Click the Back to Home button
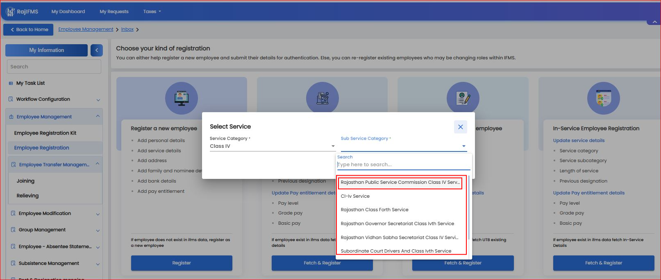Image resolution: width=661 pixels, height=280 pixels. click(x=29, y=29)
